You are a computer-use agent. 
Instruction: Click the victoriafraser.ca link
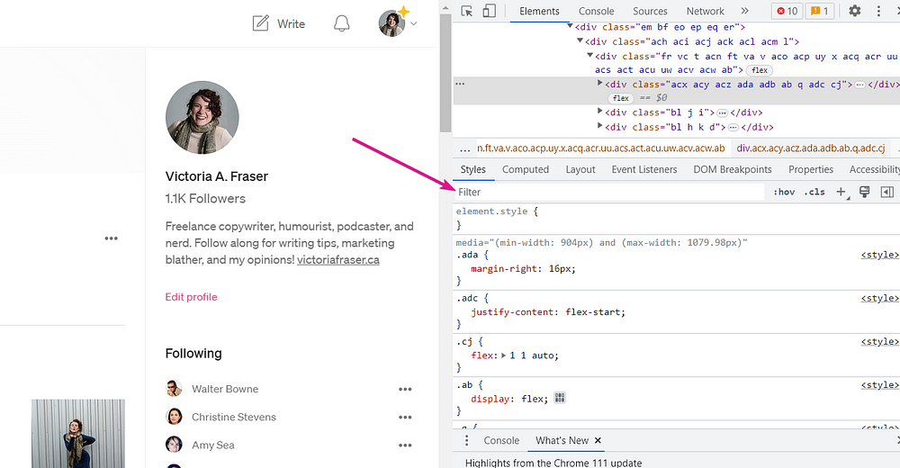coord(337,260)
